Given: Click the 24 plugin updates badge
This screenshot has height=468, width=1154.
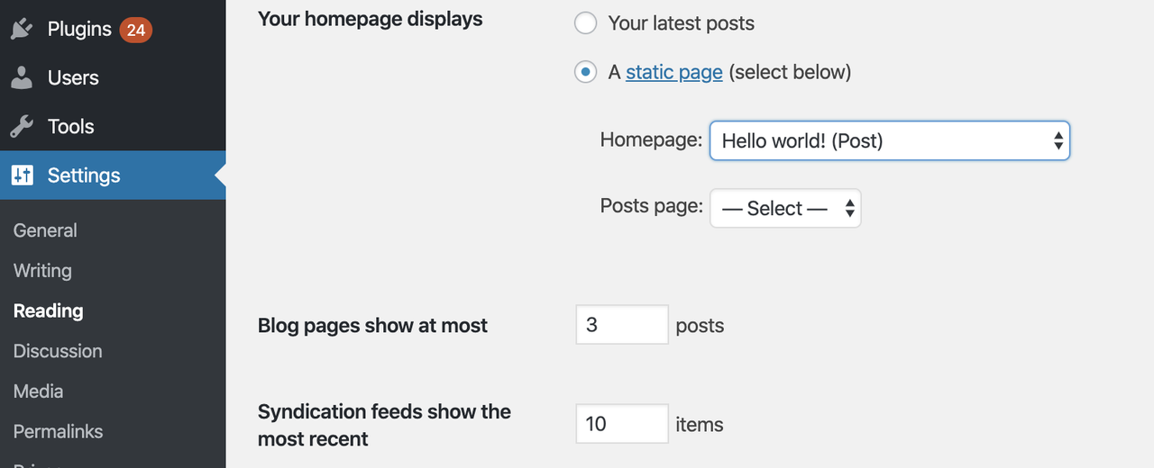Looking at the screenshot, I should (x=135, y=30).
